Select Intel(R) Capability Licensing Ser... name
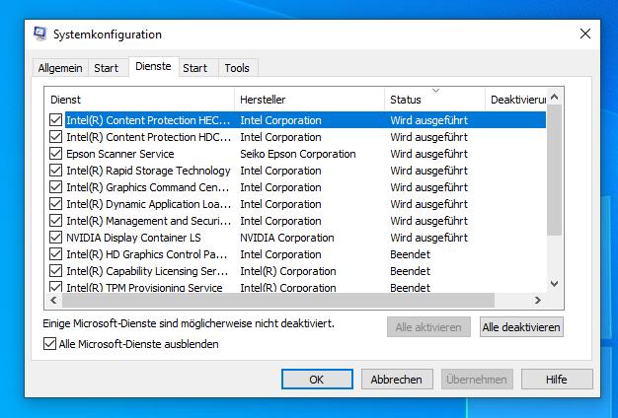The image size is (618, 418). [x=147, y=271]
